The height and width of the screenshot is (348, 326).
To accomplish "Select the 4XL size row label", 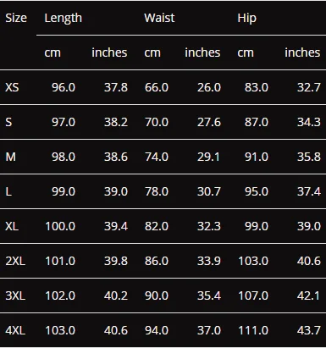I will tap(15, 330).
